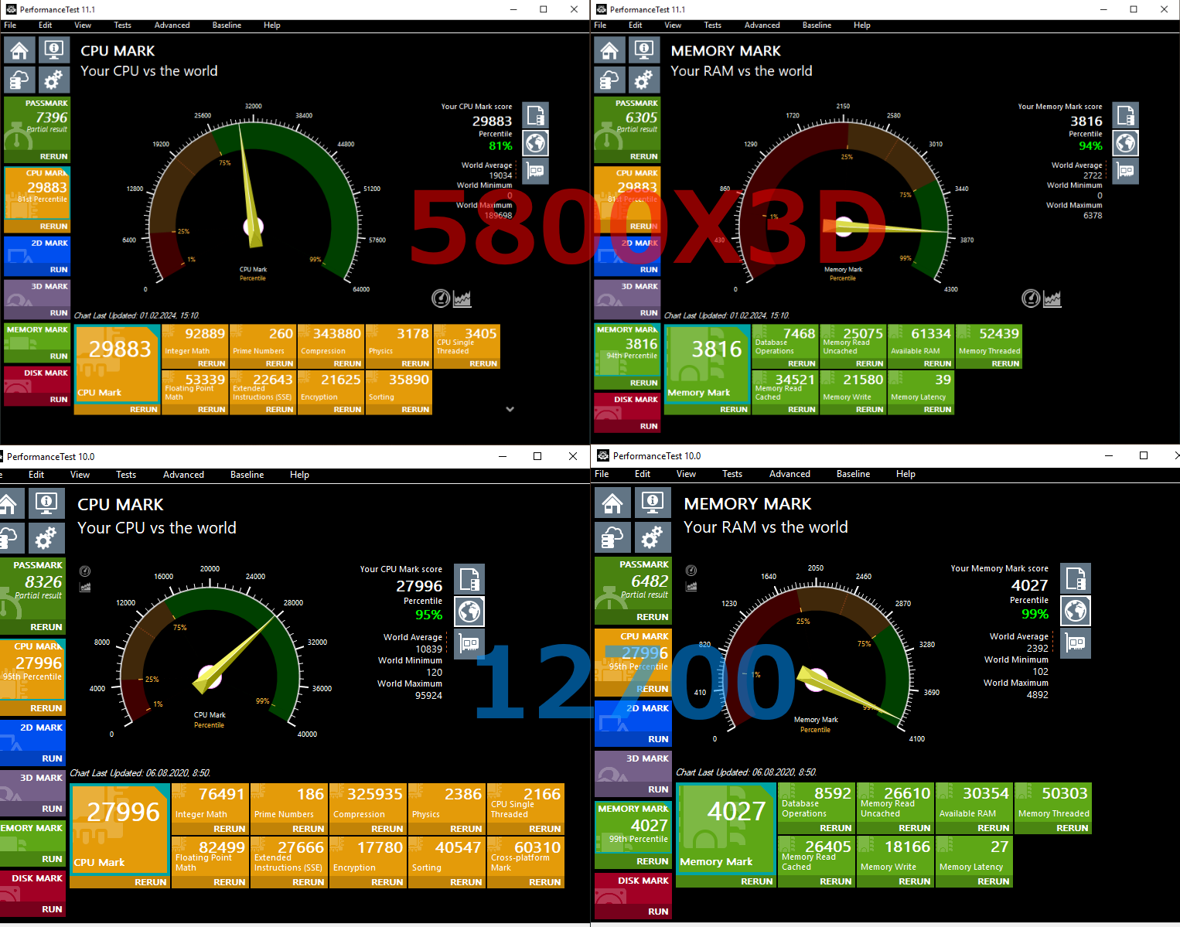Rerun Encryption test scoring 21625
The width and height of the screenshot is (1180, 927).
(x=347, y=410)
